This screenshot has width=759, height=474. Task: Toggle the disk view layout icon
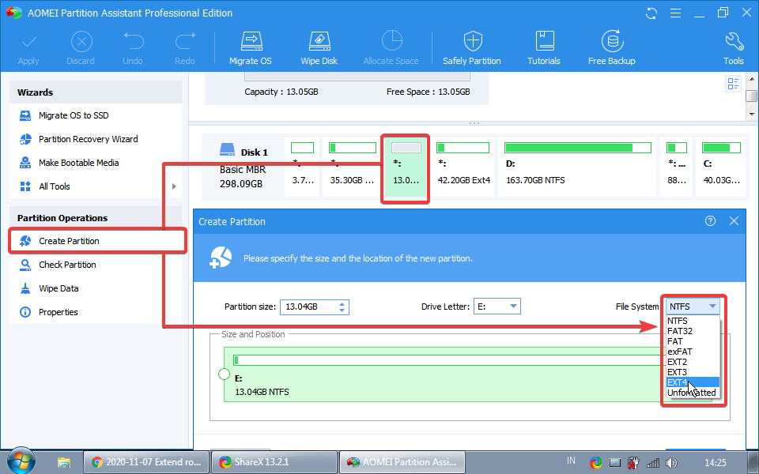tap(734, 84)
